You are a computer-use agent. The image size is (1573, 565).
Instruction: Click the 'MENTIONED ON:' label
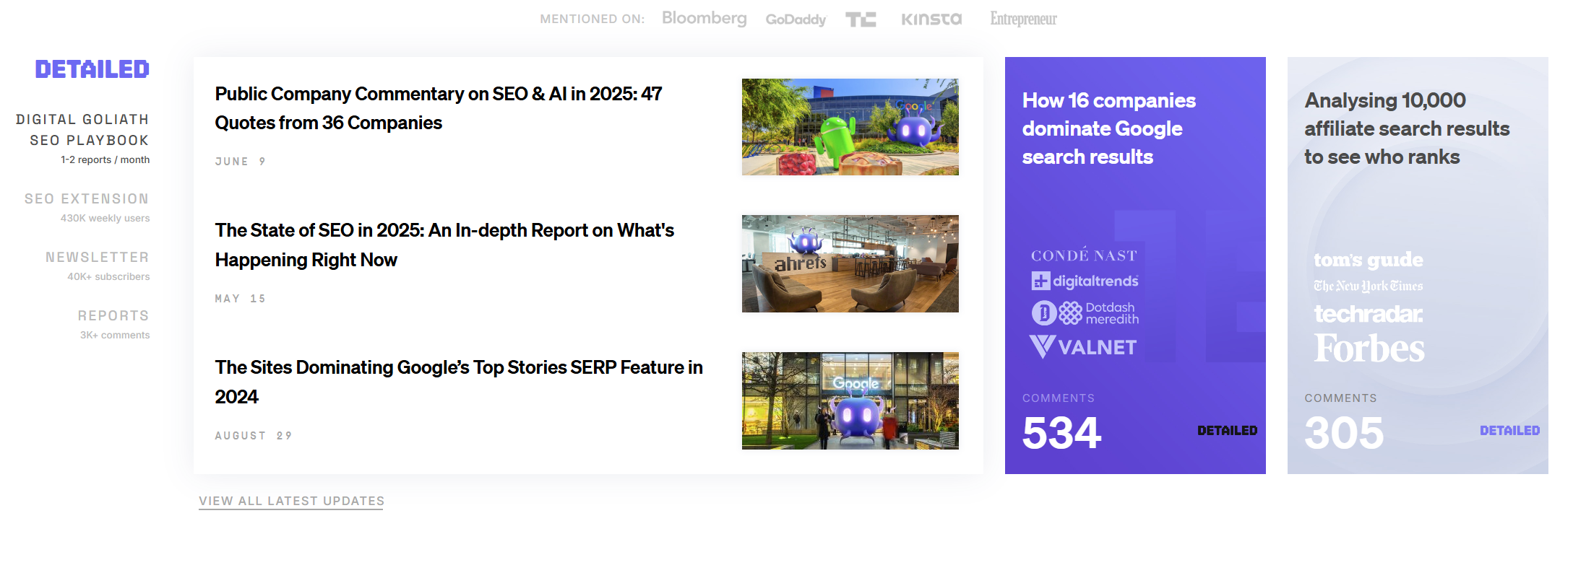tap(592, 19)
